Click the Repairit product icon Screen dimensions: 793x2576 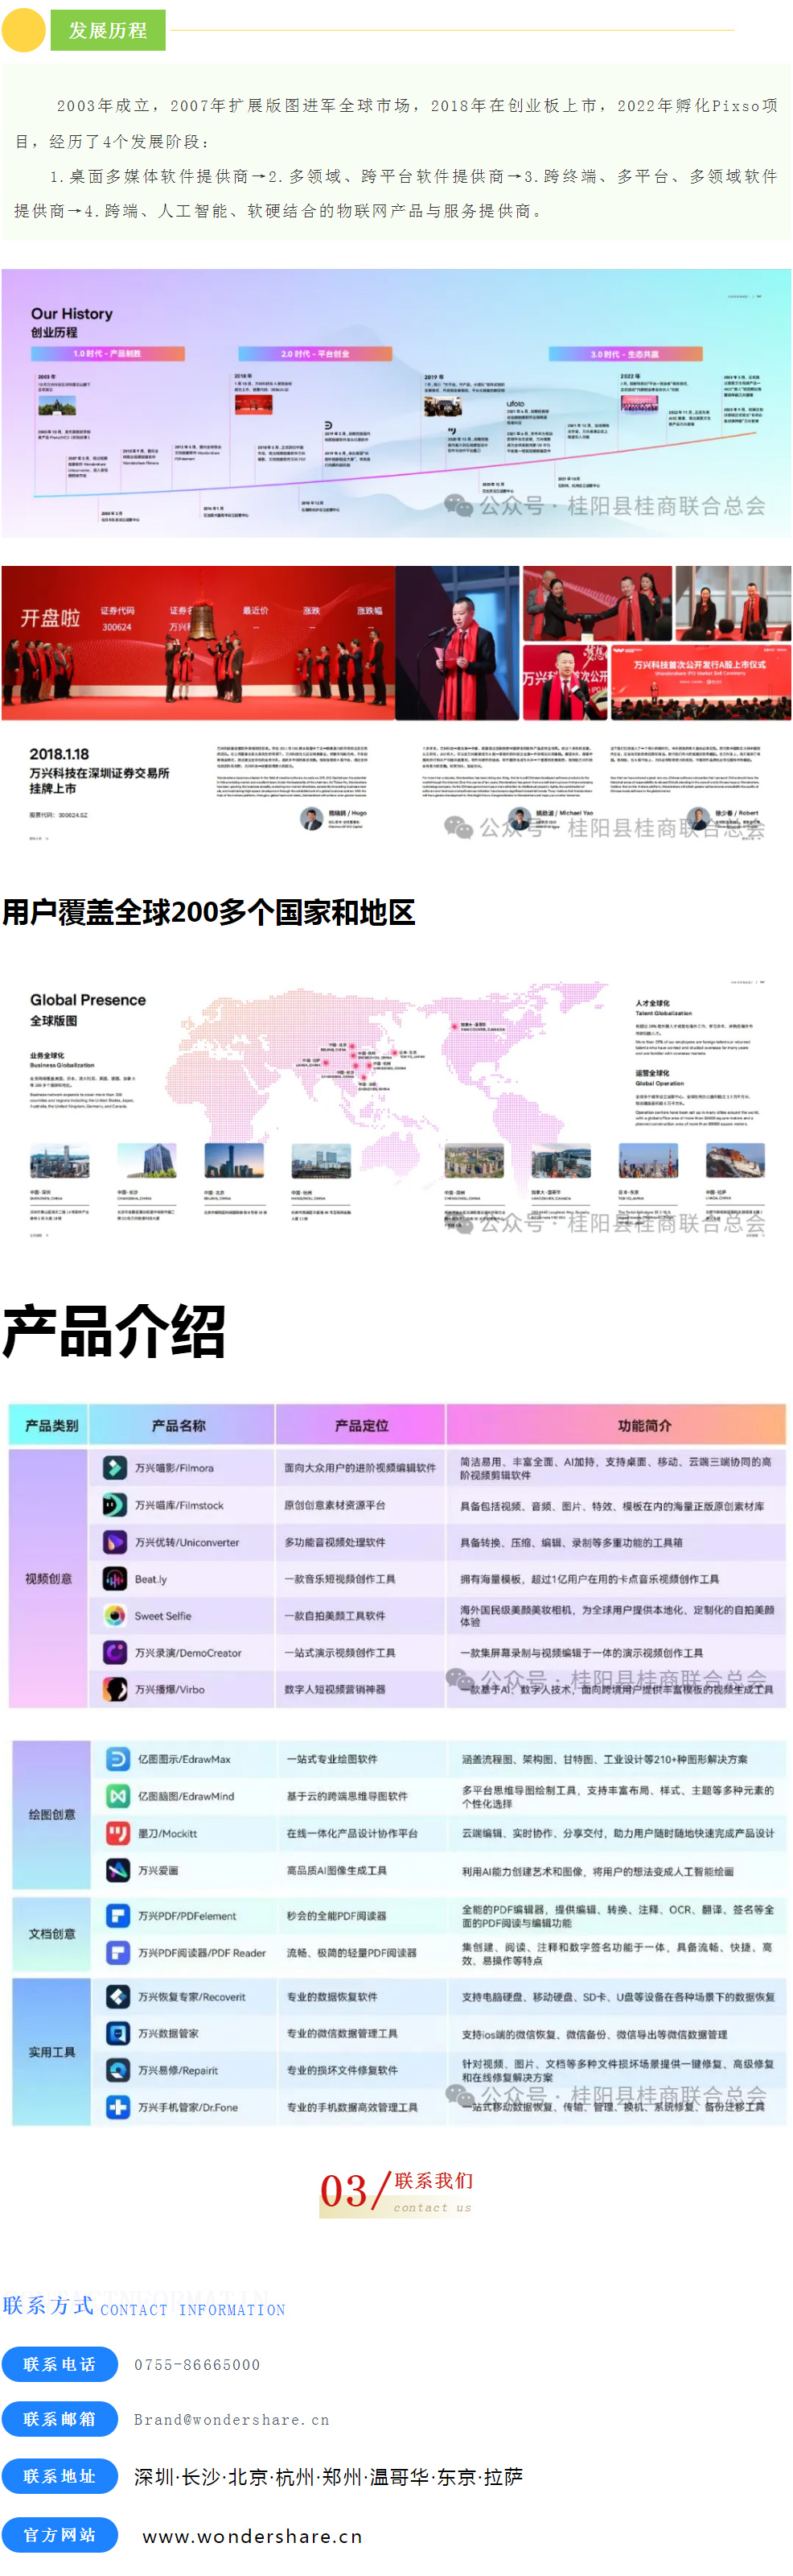click(118, 2070)
